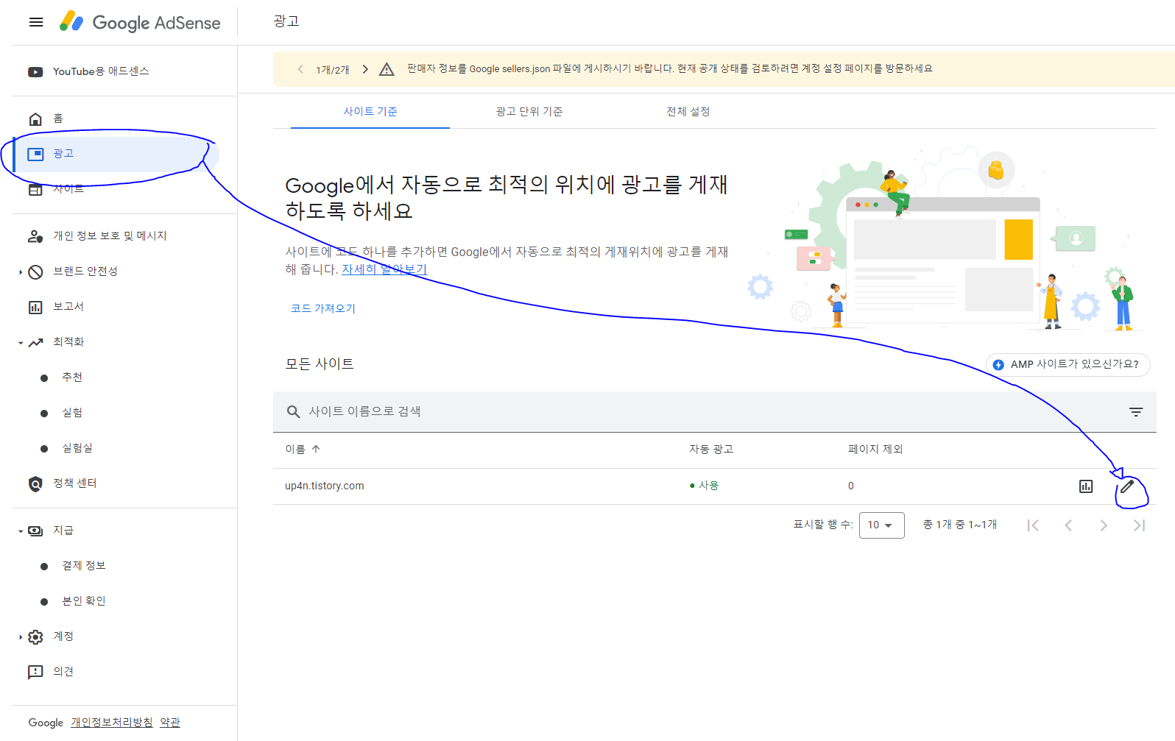Click 자동 광고 column header
The width and height of the screenshot is (1175, 741).
tap(711, 449)
